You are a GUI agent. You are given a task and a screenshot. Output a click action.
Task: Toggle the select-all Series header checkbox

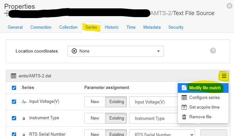(x=14, y=88)
